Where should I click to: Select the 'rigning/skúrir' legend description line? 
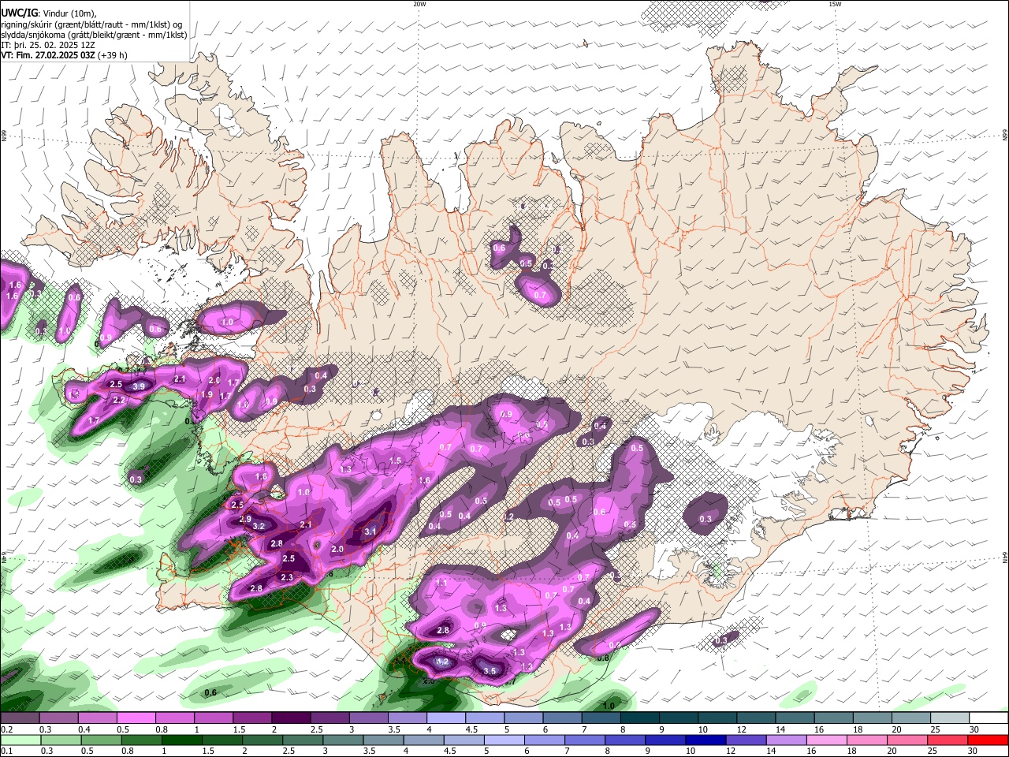pyautogui.click(x=91, y=24)
